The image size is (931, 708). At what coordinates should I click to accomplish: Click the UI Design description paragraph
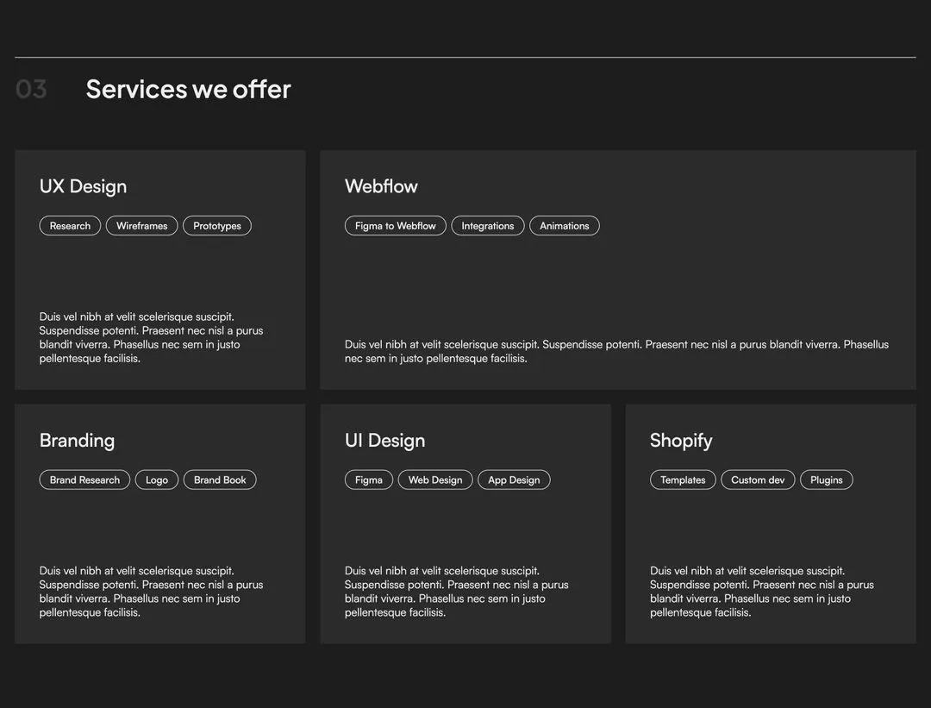pyautogui.click(x=457, y=592)
